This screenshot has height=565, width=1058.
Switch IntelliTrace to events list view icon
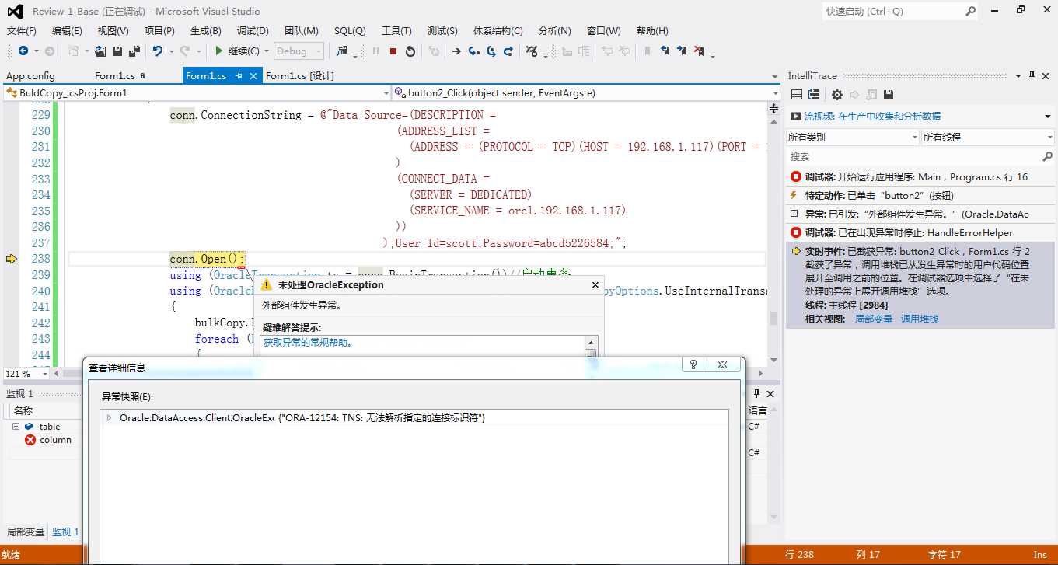tap(797, 95)
